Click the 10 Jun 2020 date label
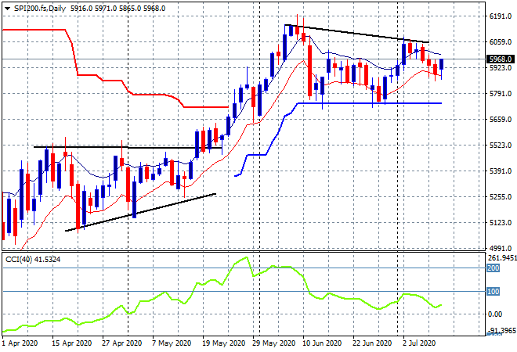The height and width of the screenshot is (352, 517). [322, 343]
